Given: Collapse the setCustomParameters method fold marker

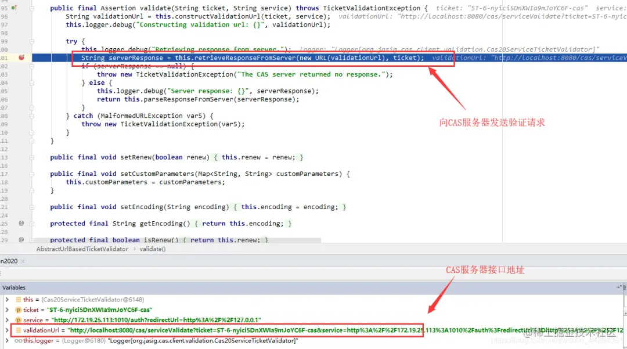Looking at the screenshot, I should 32,174.
